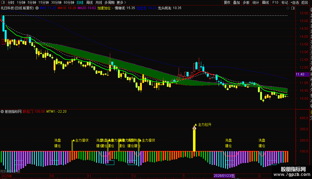The width and height of the screenshot is (312, 179).
Task: Open the sub-chart 股朋指标网 indicator dropdown
Action: click(x=2, y=112)
